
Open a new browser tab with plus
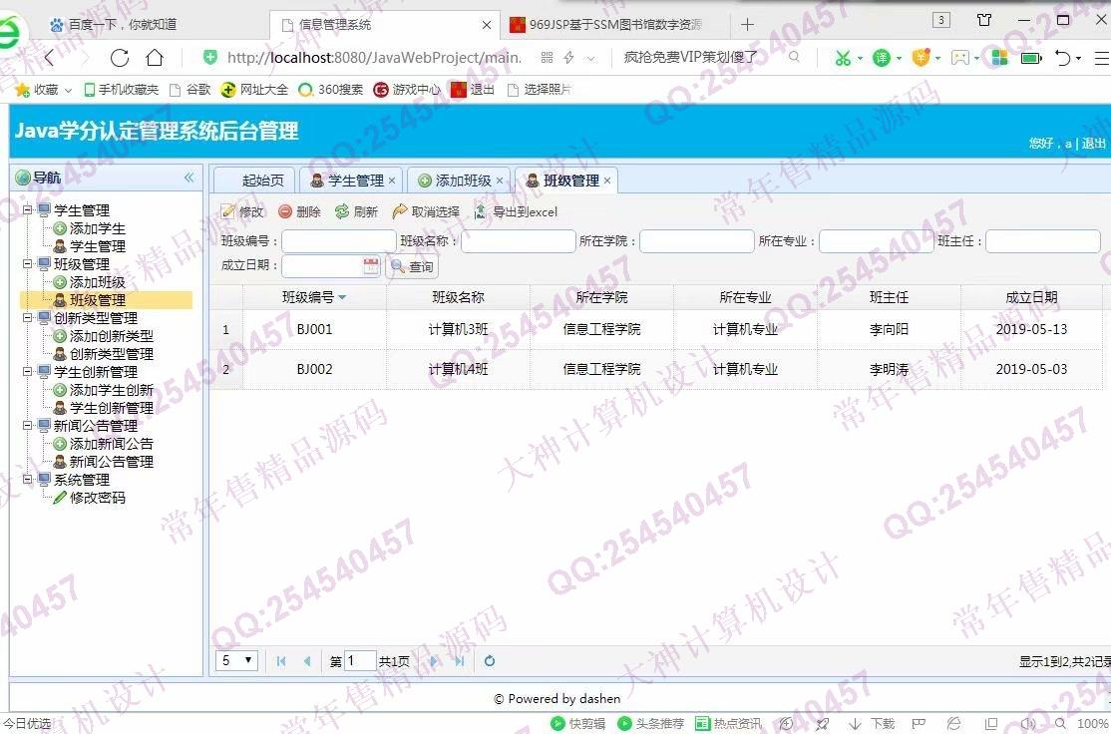747,25
